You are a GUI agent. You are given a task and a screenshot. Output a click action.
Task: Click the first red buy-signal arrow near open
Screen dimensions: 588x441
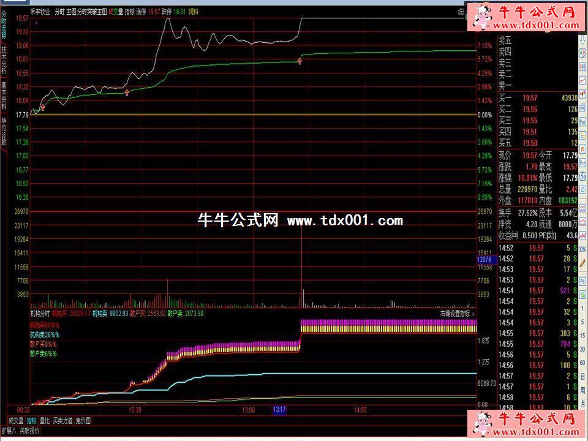pos(43,108)
